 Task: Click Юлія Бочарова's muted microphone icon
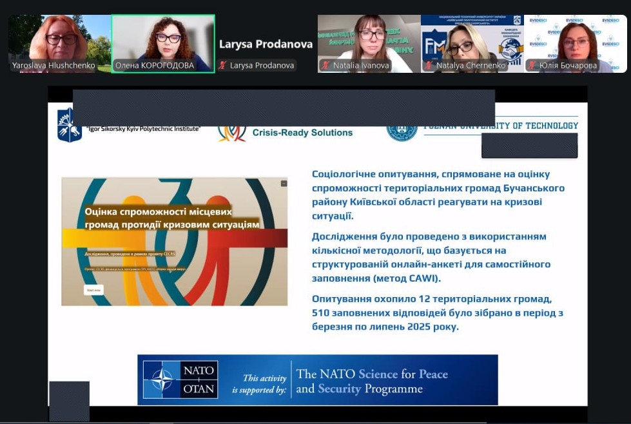coord(532,65)
